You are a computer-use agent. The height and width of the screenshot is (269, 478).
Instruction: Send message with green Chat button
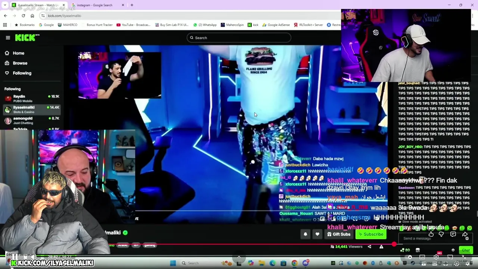click(466, 250)
